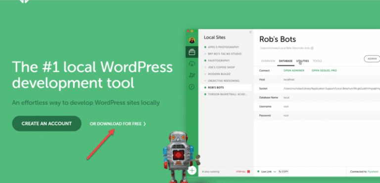Select Modern Buildz site
The image size is (380, 183).
pos(219,74)
